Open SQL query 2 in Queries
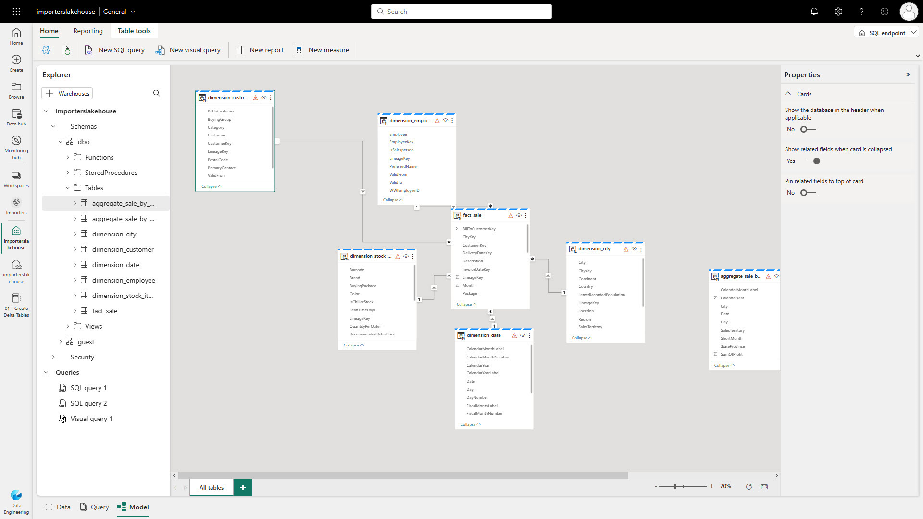923x519 pixels. 88,403
